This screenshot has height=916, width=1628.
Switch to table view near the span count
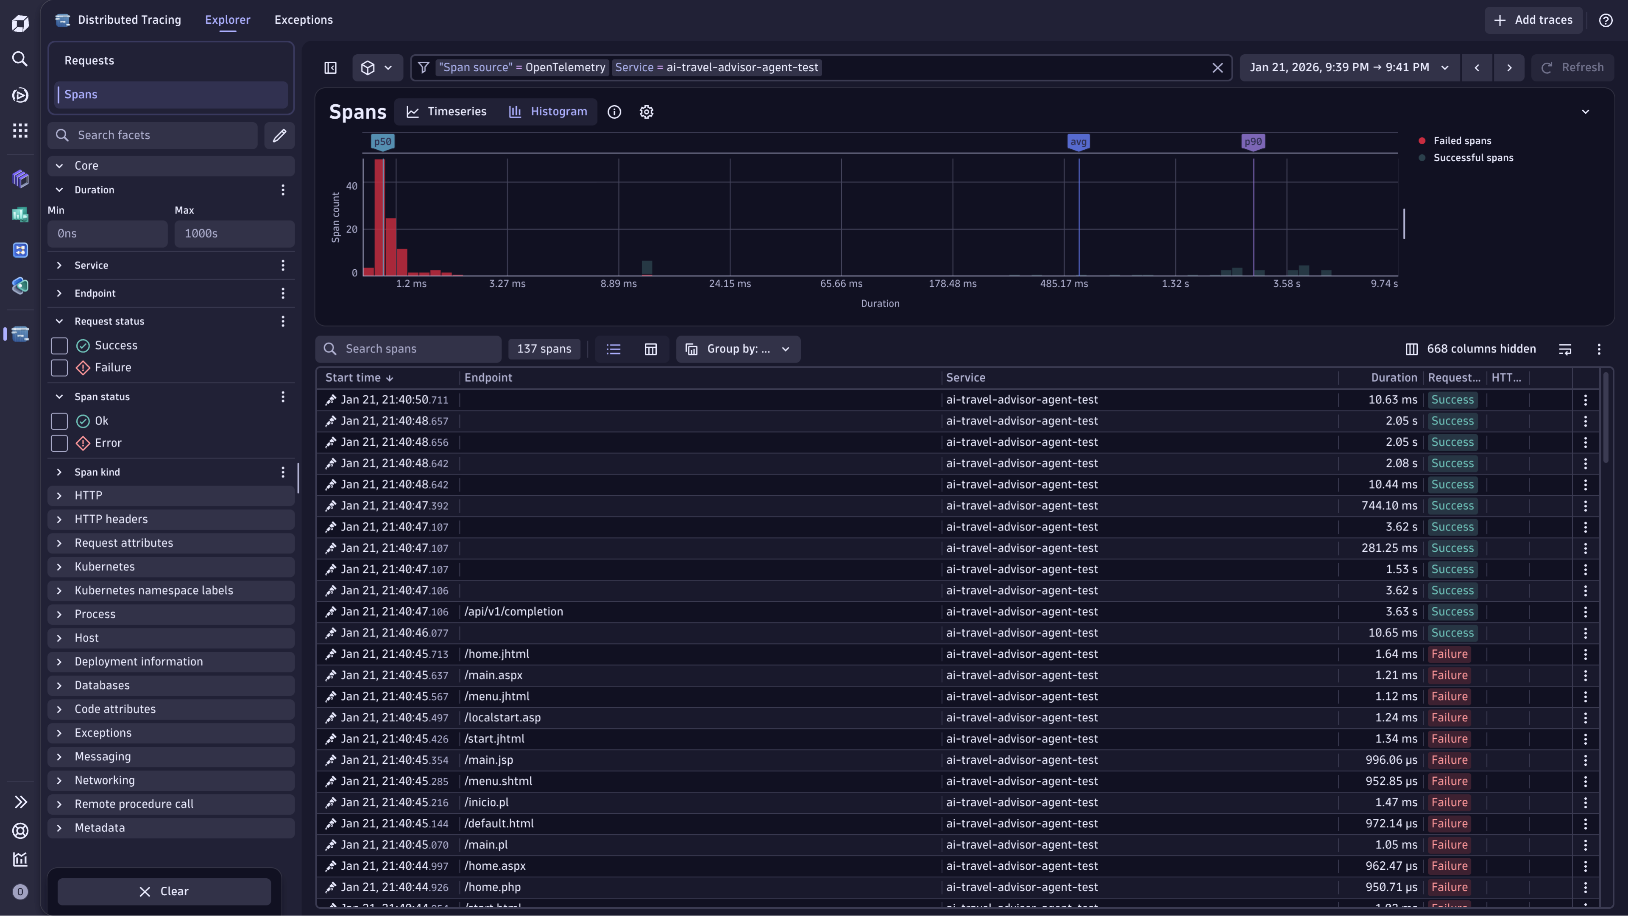(651, 349)
